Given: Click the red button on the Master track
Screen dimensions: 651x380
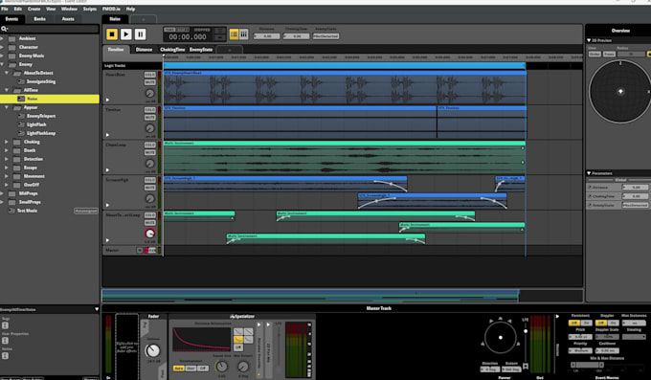Looking at the screenshot, I should click(146, 250).
